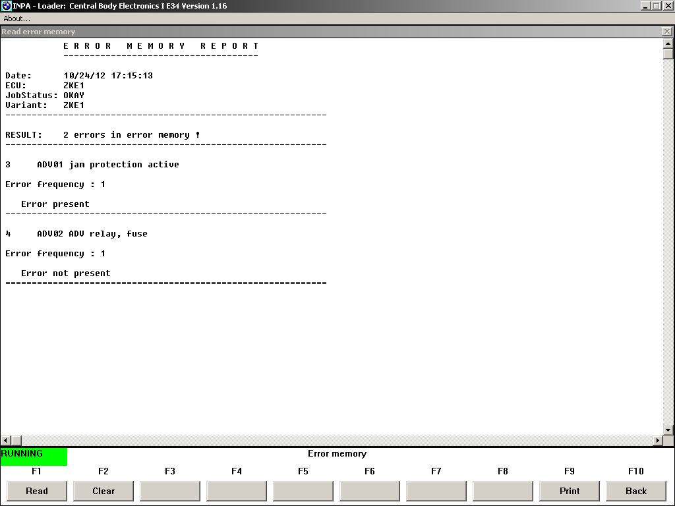The image size is (675, 506).
Task: Clear error memory with the Clear button
Action: click(x=103, y=491)
